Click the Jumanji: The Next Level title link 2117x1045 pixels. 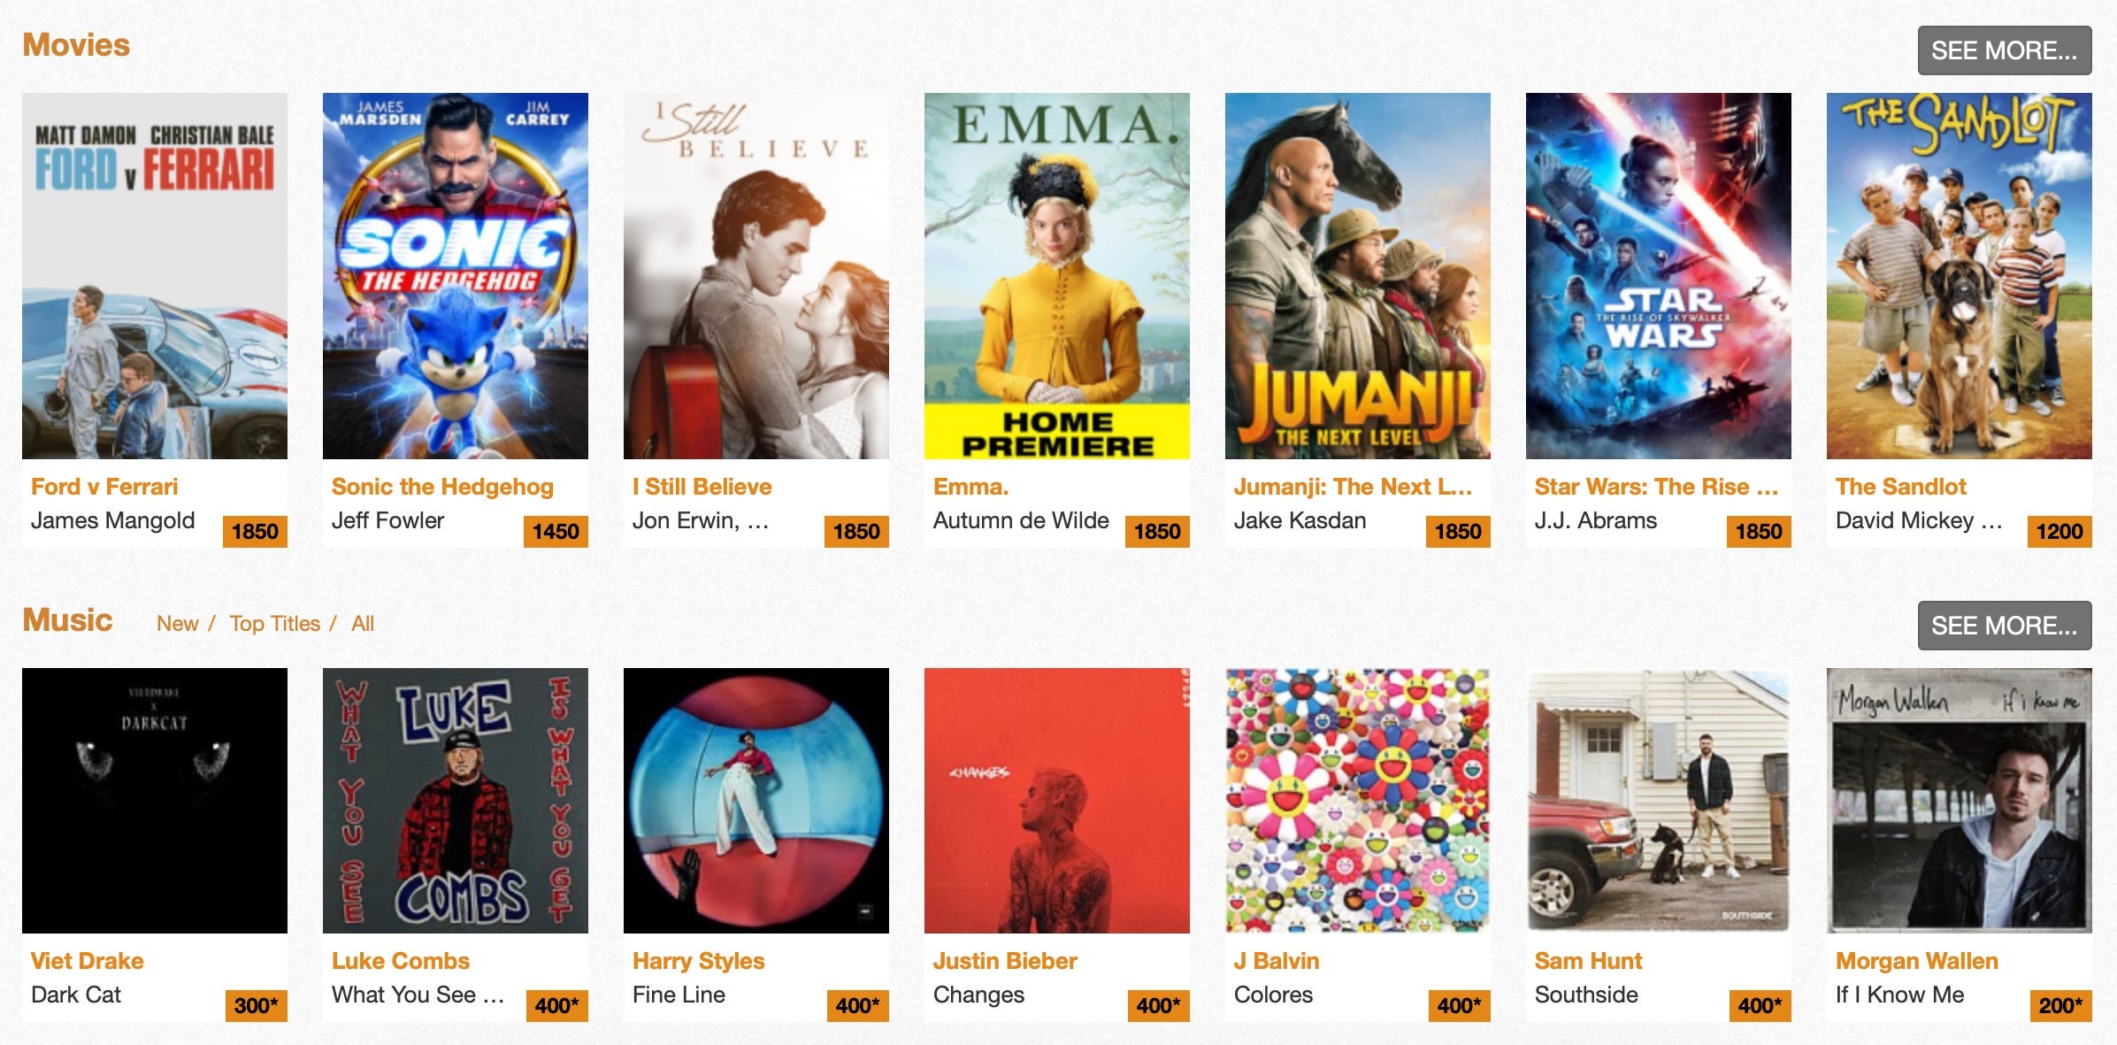point(1354,487)
